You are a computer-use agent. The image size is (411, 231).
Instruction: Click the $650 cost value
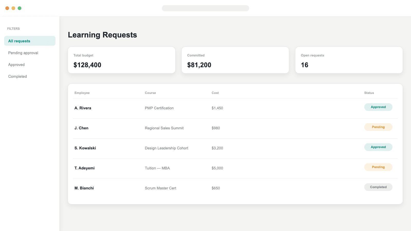point(216,188)
